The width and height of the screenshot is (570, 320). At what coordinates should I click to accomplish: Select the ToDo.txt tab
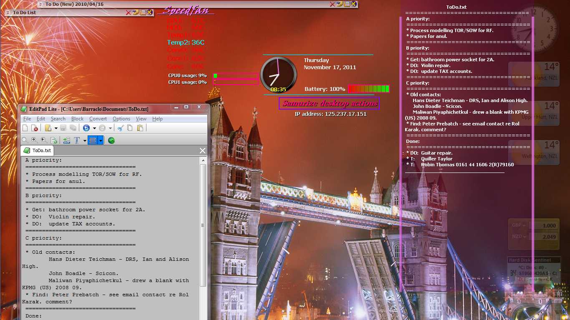pos(37,150)
